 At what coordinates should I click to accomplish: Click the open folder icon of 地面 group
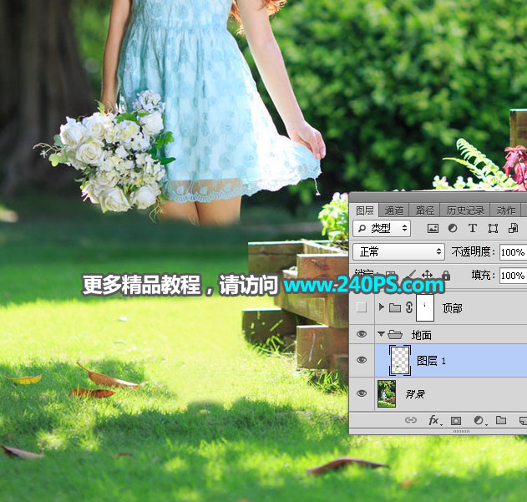[x=395, y=334]
